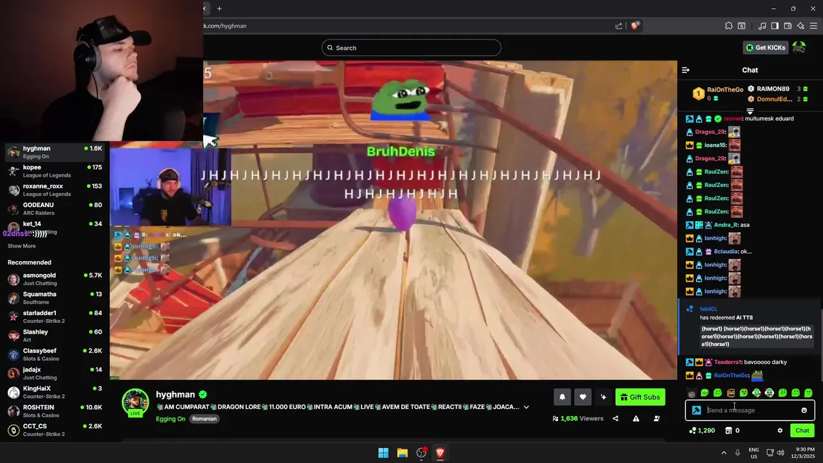Open recommended channel jadajx
This screenshot has height=463, width=823.
coord(55,373)
